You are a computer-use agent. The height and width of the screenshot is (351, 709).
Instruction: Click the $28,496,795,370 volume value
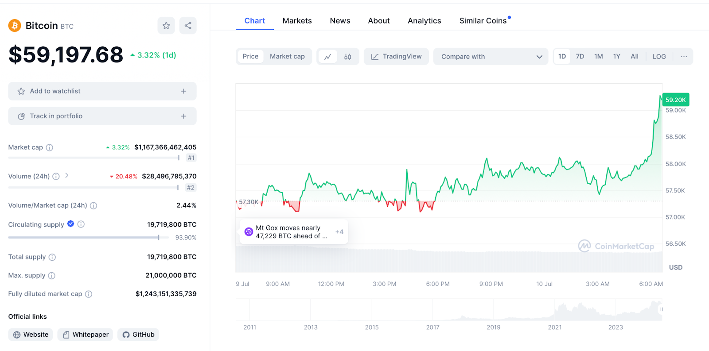click(x=169, y=176)
